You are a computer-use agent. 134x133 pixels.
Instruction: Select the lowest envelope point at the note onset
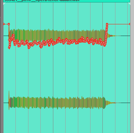pyautogui.click(x=9, y=48)
